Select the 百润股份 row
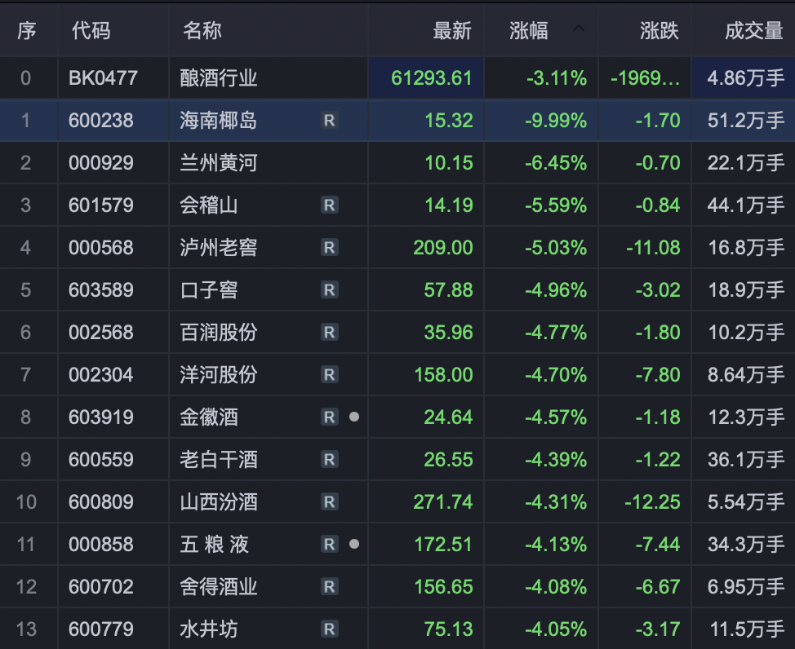The height and width of the screenshot is (649, 795). coord(397,333)
